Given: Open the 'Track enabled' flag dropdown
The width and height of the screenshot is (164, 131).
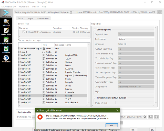Looking at the screenshot, I should (136, 53).
